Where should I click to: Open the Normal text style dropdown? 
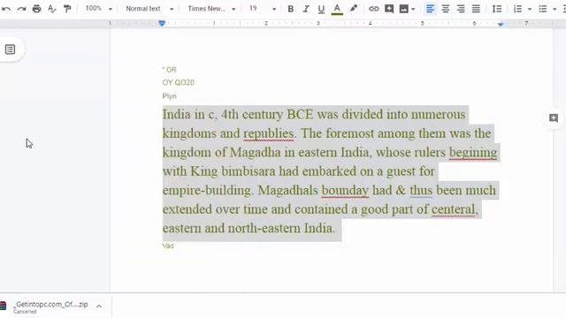149,9
